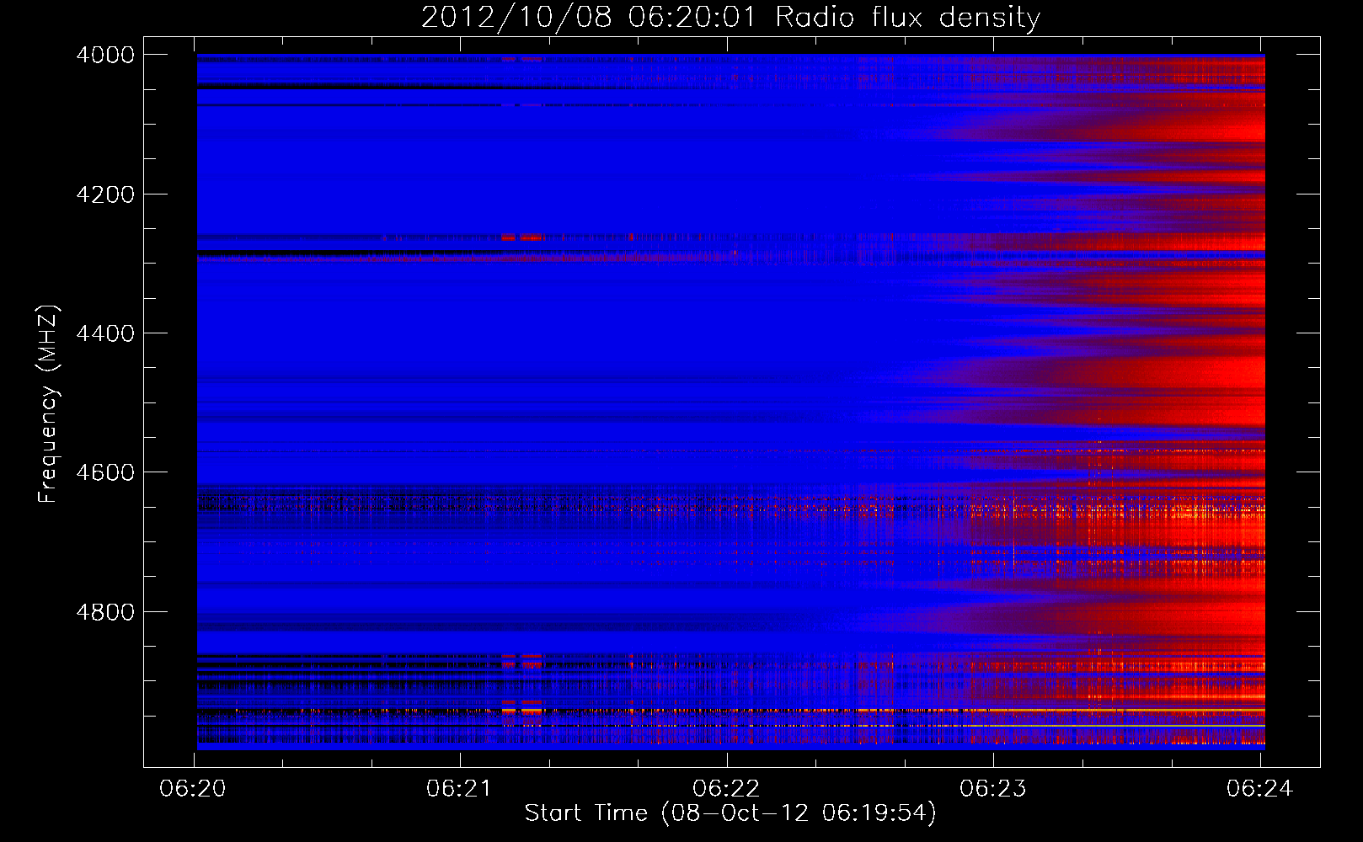The width and height of the screenshot is (1363, 842).
Task: Click the 06:20 time tick label
Action: click(194, 788)
